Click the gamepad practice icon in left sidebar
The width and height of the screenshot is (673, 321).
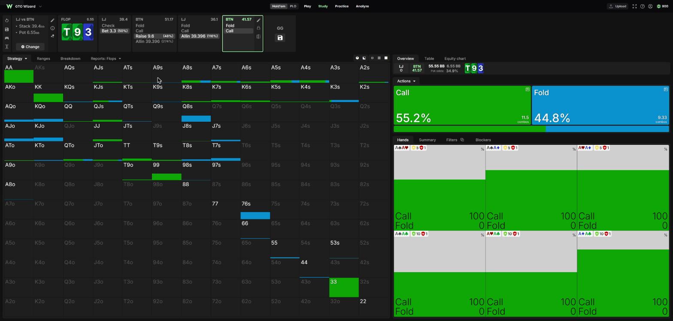click(7, 38)
